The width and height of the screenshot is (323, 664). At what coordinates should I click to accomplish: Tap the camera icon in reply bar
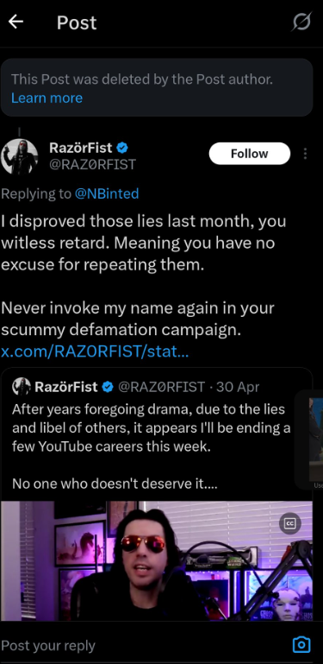[301, 644]
